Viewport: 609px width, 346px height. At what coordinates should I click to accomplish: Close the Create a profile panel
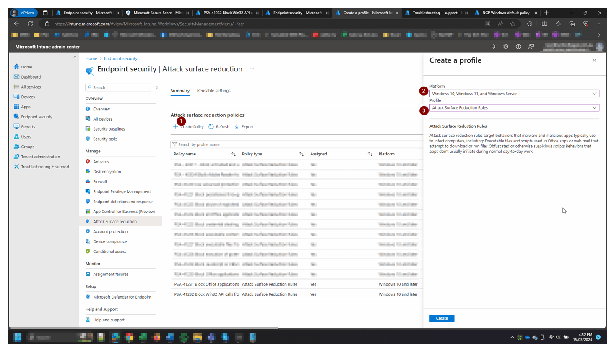(594, 60)
